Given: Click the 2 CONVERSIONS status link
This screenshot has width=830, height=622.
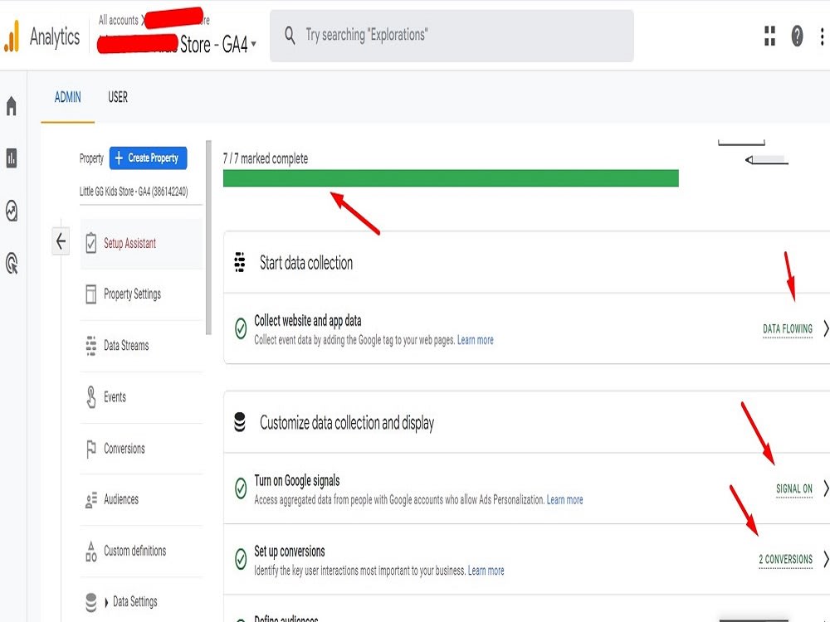Looking at the screenshot, I should pos(785,559).
